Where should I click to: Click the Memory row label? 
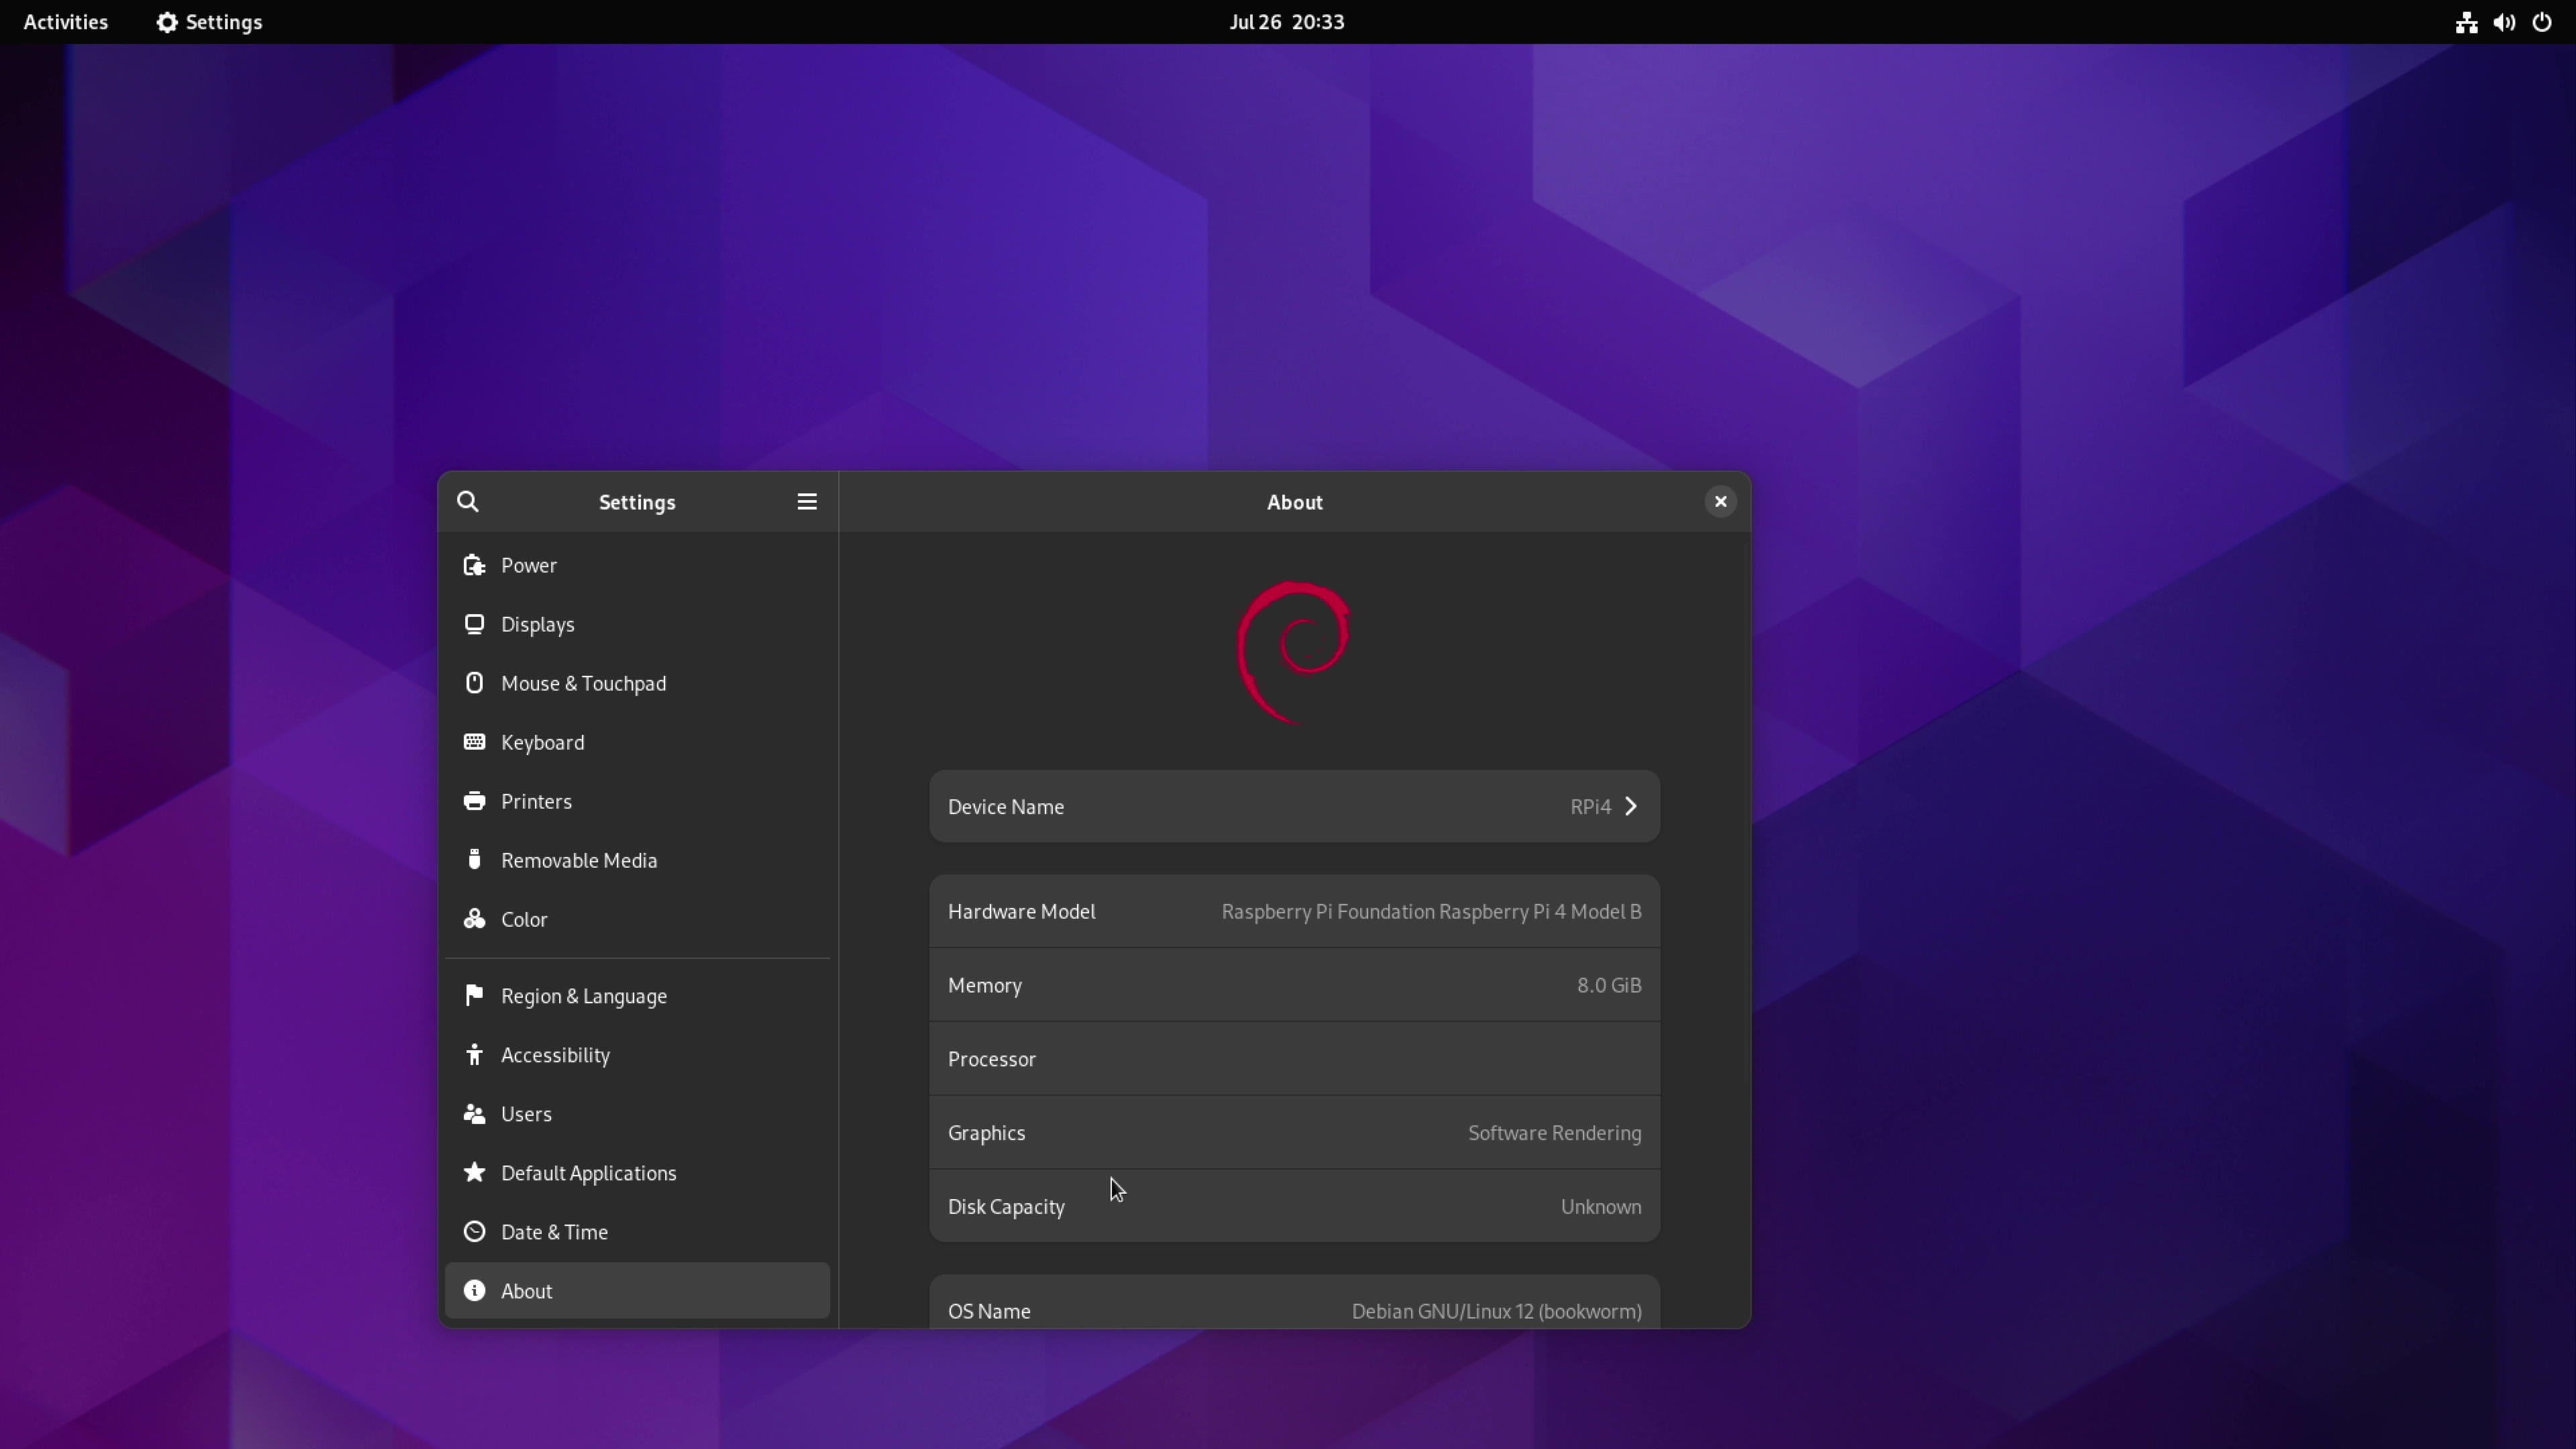[x=985, y=985]
